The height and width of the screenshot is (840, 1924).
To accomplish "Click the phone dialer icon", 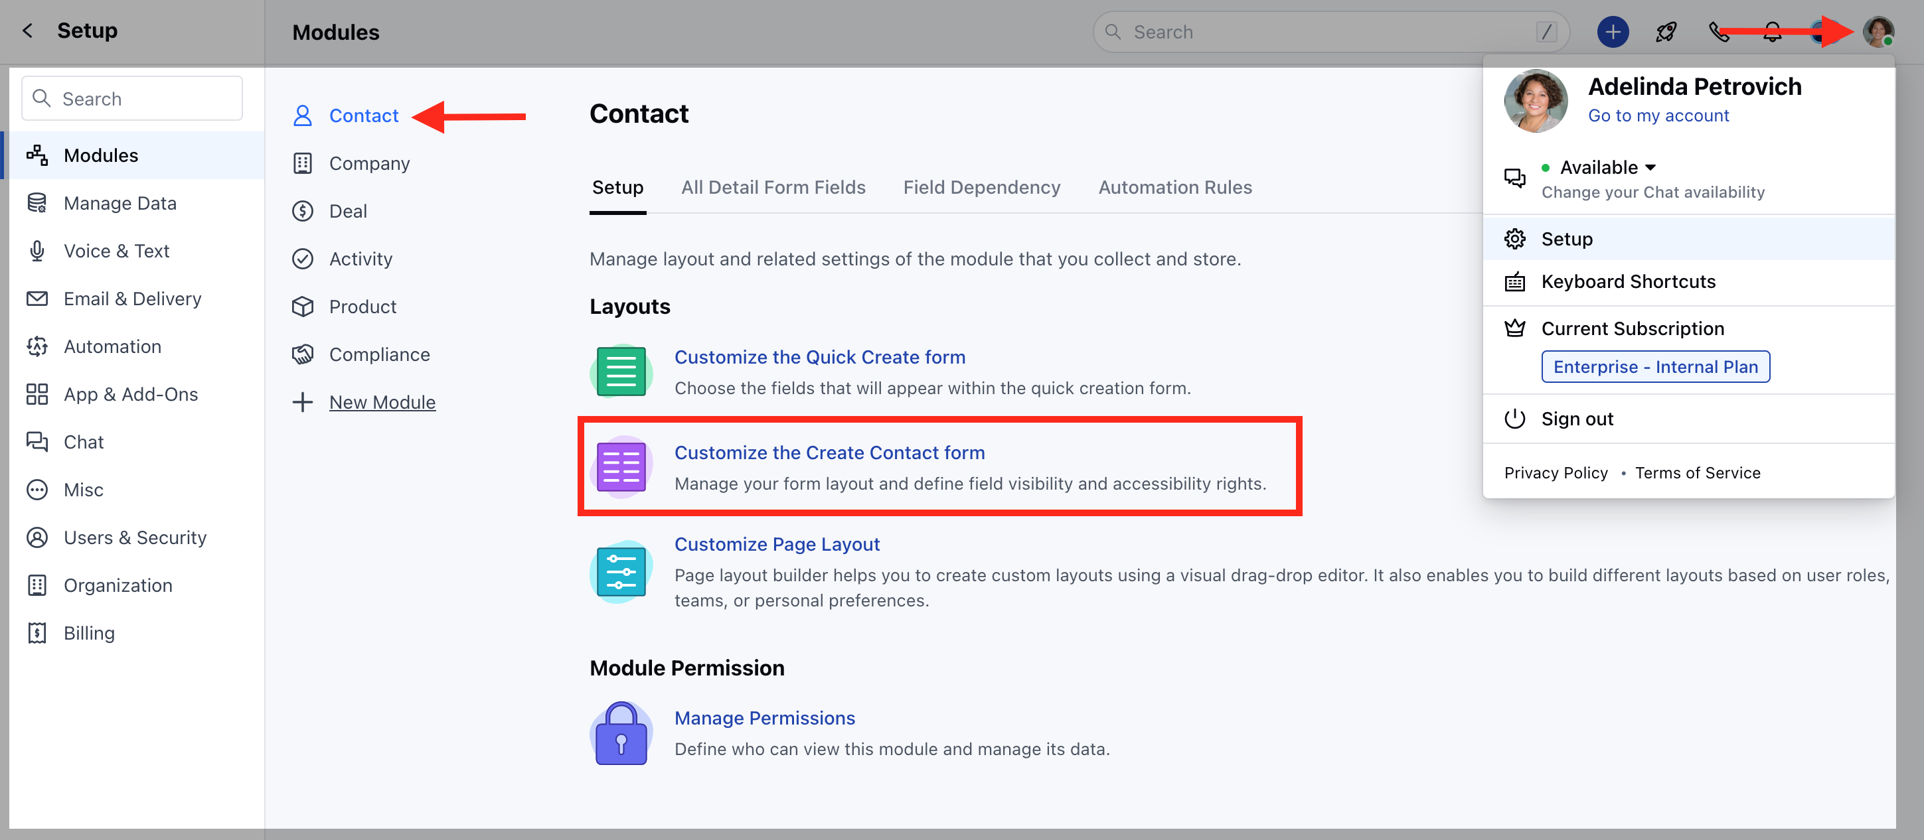I will point(1718,32).
